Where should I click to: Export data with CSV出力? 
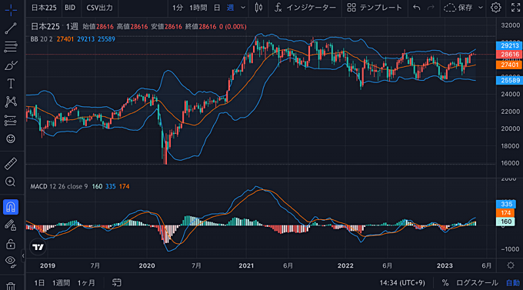[x=100, y=8]
